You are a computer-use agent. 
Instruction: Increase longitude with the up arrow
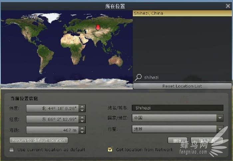pos(83,117)
